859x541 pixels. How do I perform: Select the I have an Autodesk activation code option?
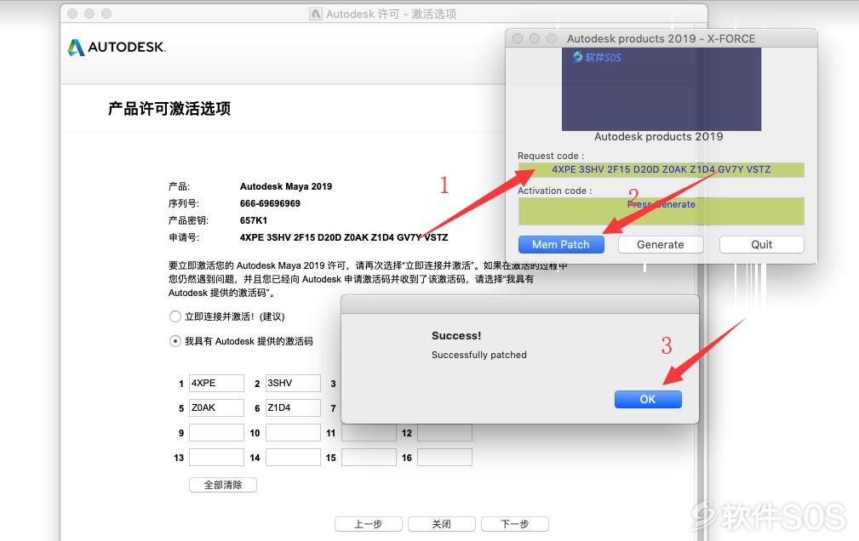(175, 341)
